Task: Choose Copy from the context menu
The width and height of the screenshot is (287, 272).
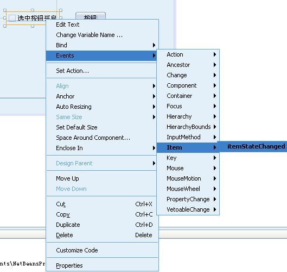Action: click(x=102, y=214)
